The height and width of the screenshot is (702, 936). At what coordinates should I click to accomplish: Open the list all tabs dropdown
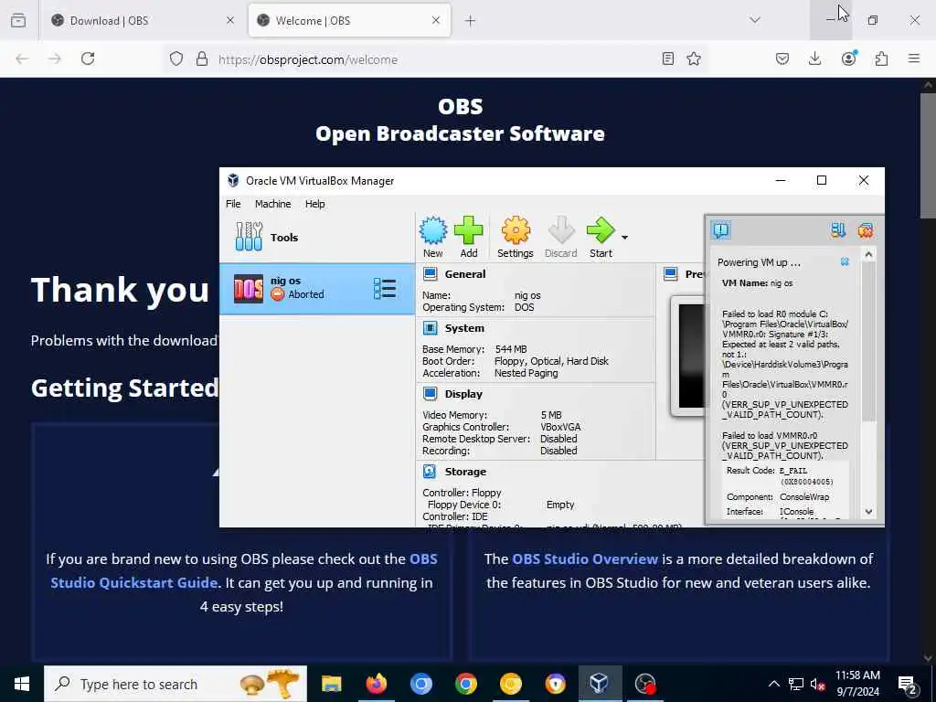(755, 20)
